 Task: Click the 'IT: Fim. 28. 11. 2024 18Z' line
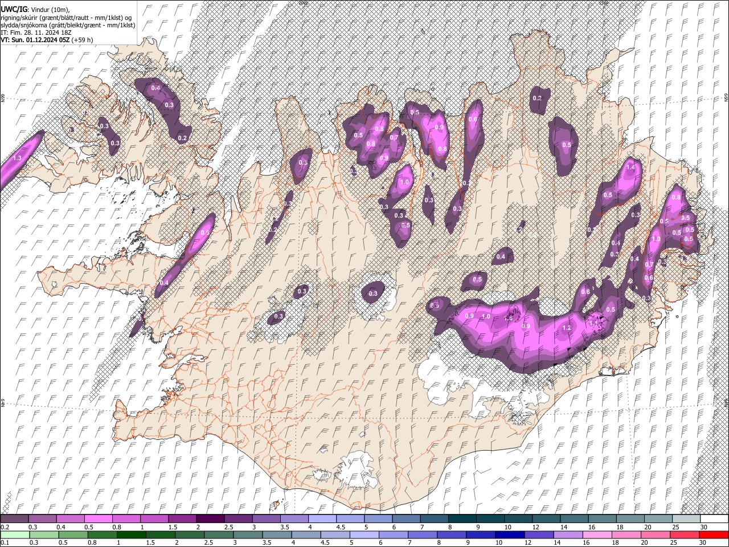click(x=35, y=32)
